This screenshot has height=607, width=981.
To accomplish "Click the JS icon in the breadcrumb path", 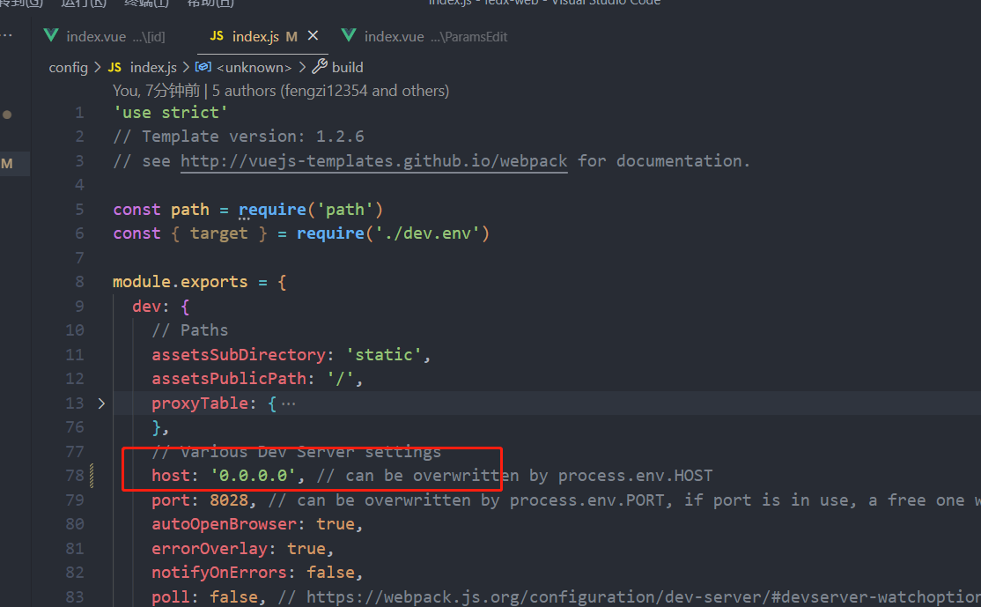I will click(114, 66).
